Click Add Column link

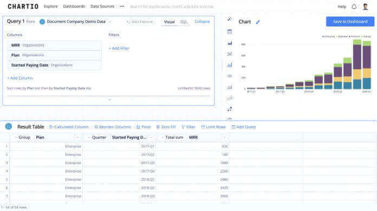coord(20,78)
